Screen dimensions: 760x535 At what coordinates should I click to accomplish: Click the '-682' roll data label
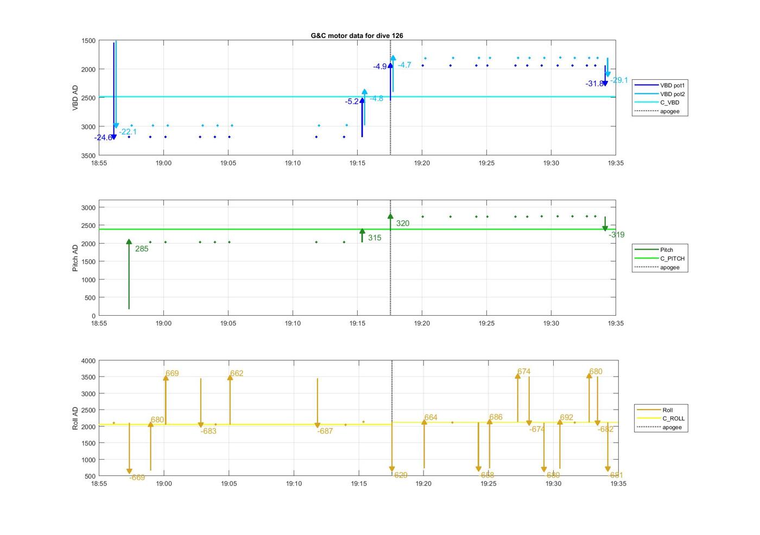click(605, 429)
